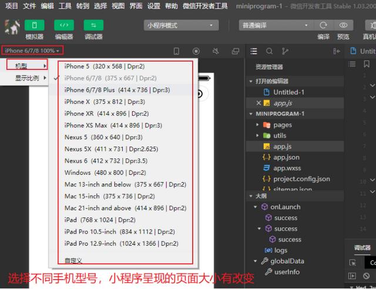This screenshot has height=289, width=376.
Task: Click the 自定义 custom device option
Action: coord(73,260)
